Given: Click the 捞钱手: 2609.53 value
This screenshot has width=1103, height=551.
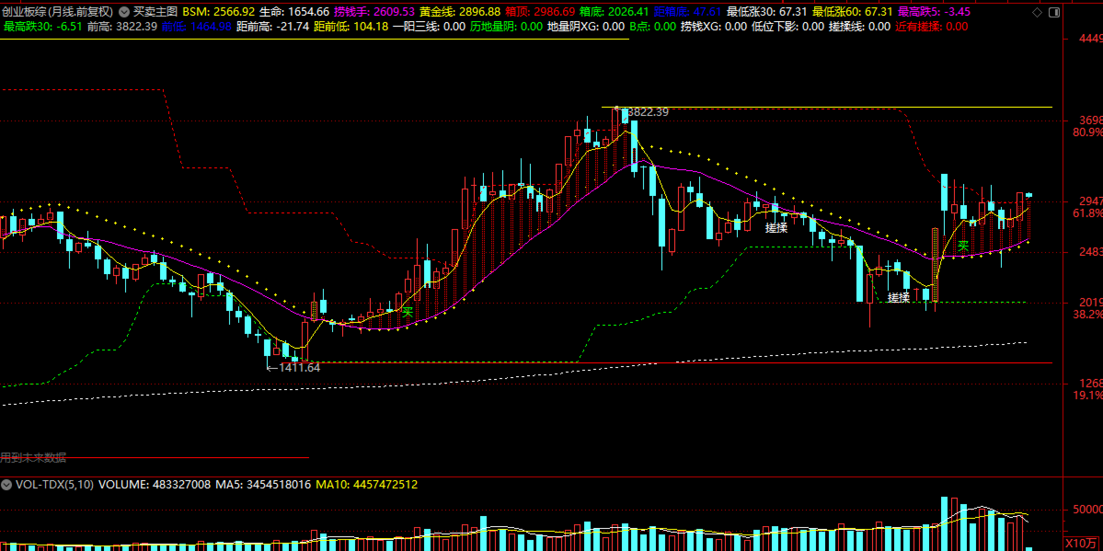Looking at the screenshot, I should [374, 11].
